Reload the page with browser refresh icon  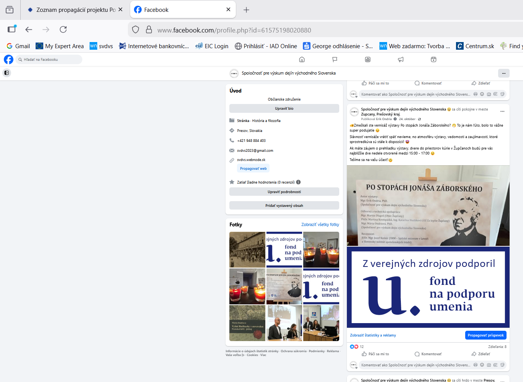[63, 29]
